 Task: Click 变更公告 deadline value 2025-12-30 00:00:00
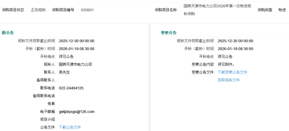point(235,41)
